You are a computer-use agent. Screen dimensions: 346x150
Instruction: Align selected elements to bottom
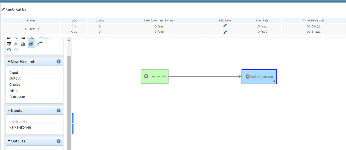[x=23, y=44]
